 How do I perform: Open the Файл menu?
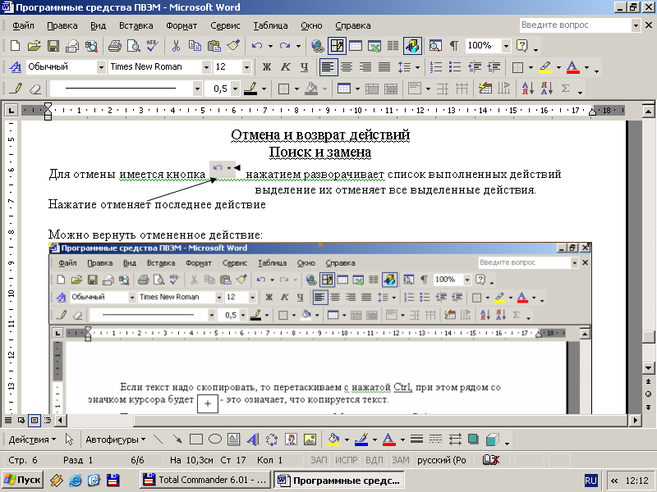pyautogui.click(x=23, y=26)
